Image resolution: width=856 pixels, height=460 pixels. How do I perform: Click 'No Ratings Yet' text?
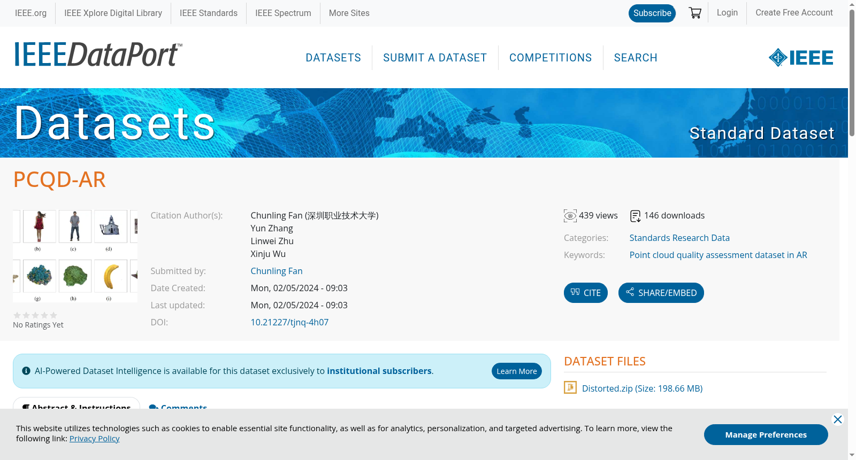point(38,325)
